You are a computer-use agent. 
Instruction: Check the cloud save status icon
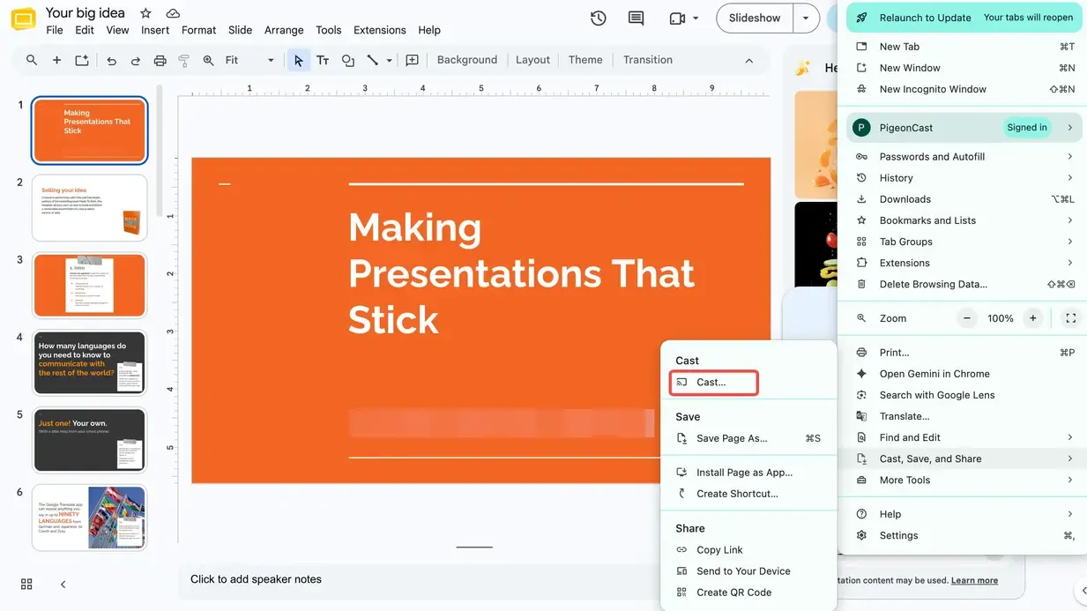[x=173, y=13]
